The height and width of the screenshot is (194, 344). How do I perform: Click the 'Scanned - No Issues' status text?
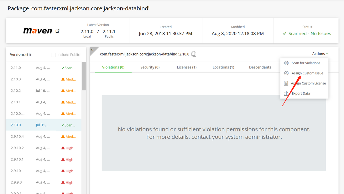(x=310, y=34)
